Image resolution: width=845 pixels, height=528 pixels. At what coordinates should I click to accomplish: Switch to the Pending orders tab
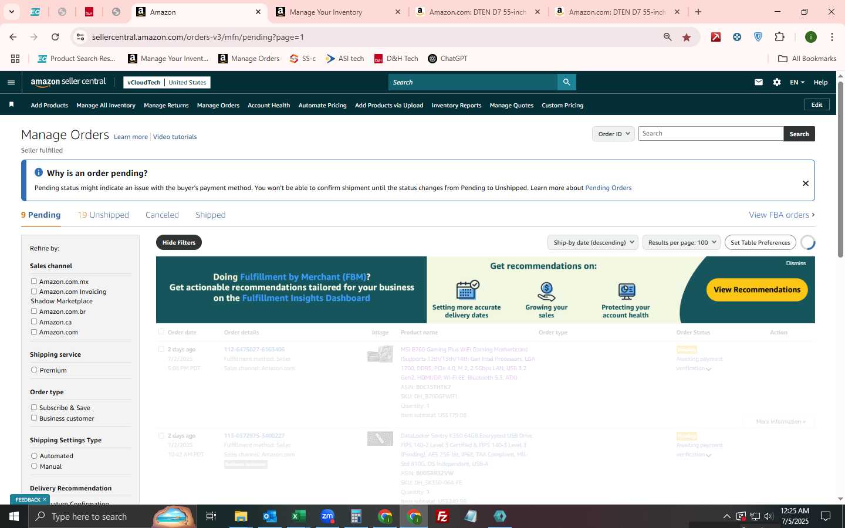[x=40, y=215]
